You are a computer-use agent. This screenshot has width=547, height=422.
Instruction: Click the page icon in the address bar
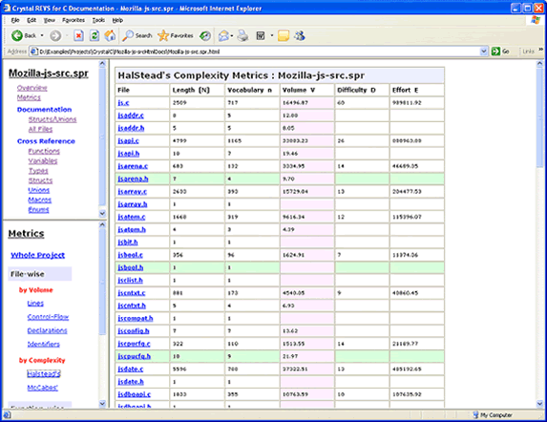click(33, 52)
